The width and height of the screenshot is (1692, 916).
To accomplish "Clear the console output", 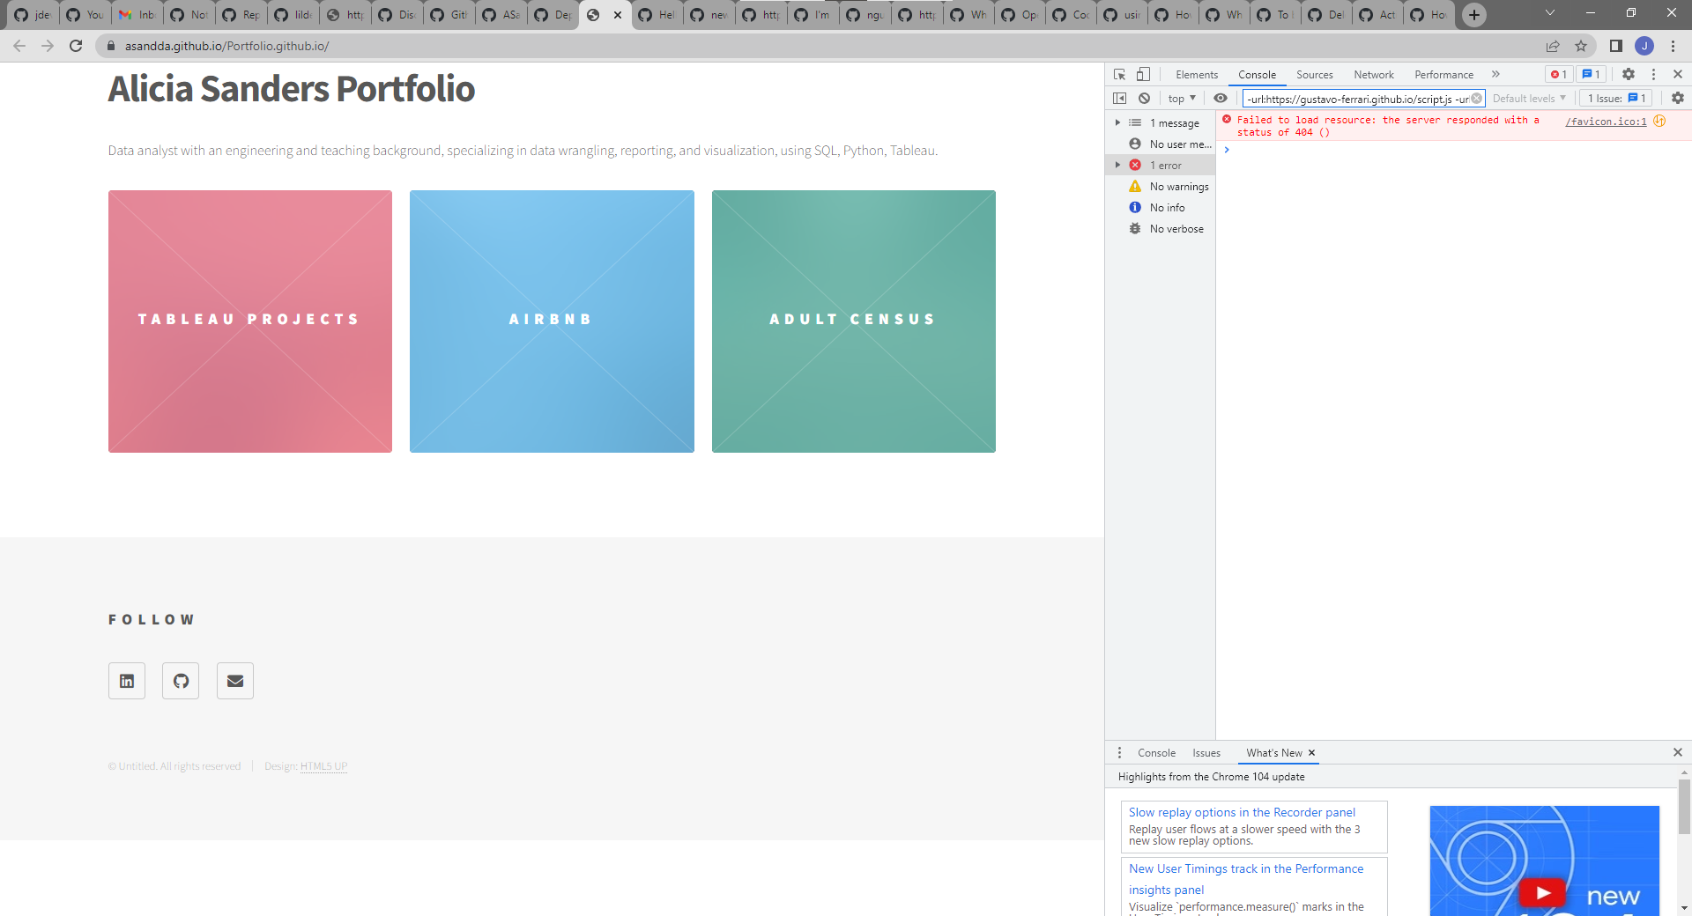I will pos(1144,99).
